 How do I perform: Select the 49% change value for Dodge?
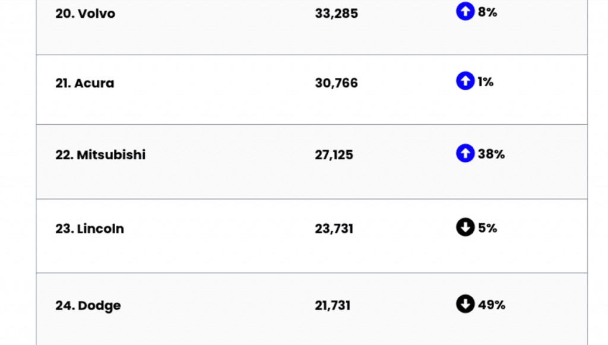(492, 305)
